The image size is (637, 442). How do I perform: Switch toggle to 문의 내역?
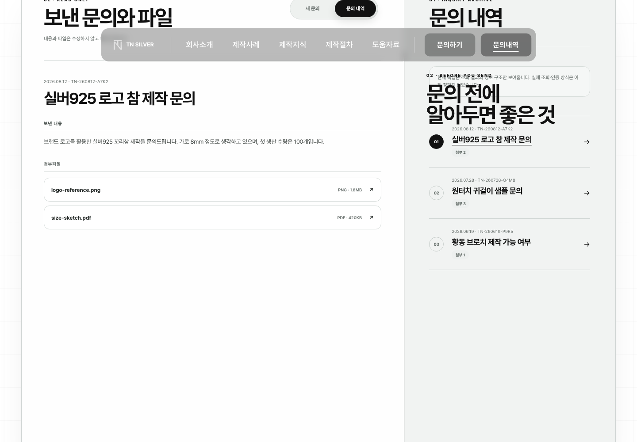click(x=355, y=8)
